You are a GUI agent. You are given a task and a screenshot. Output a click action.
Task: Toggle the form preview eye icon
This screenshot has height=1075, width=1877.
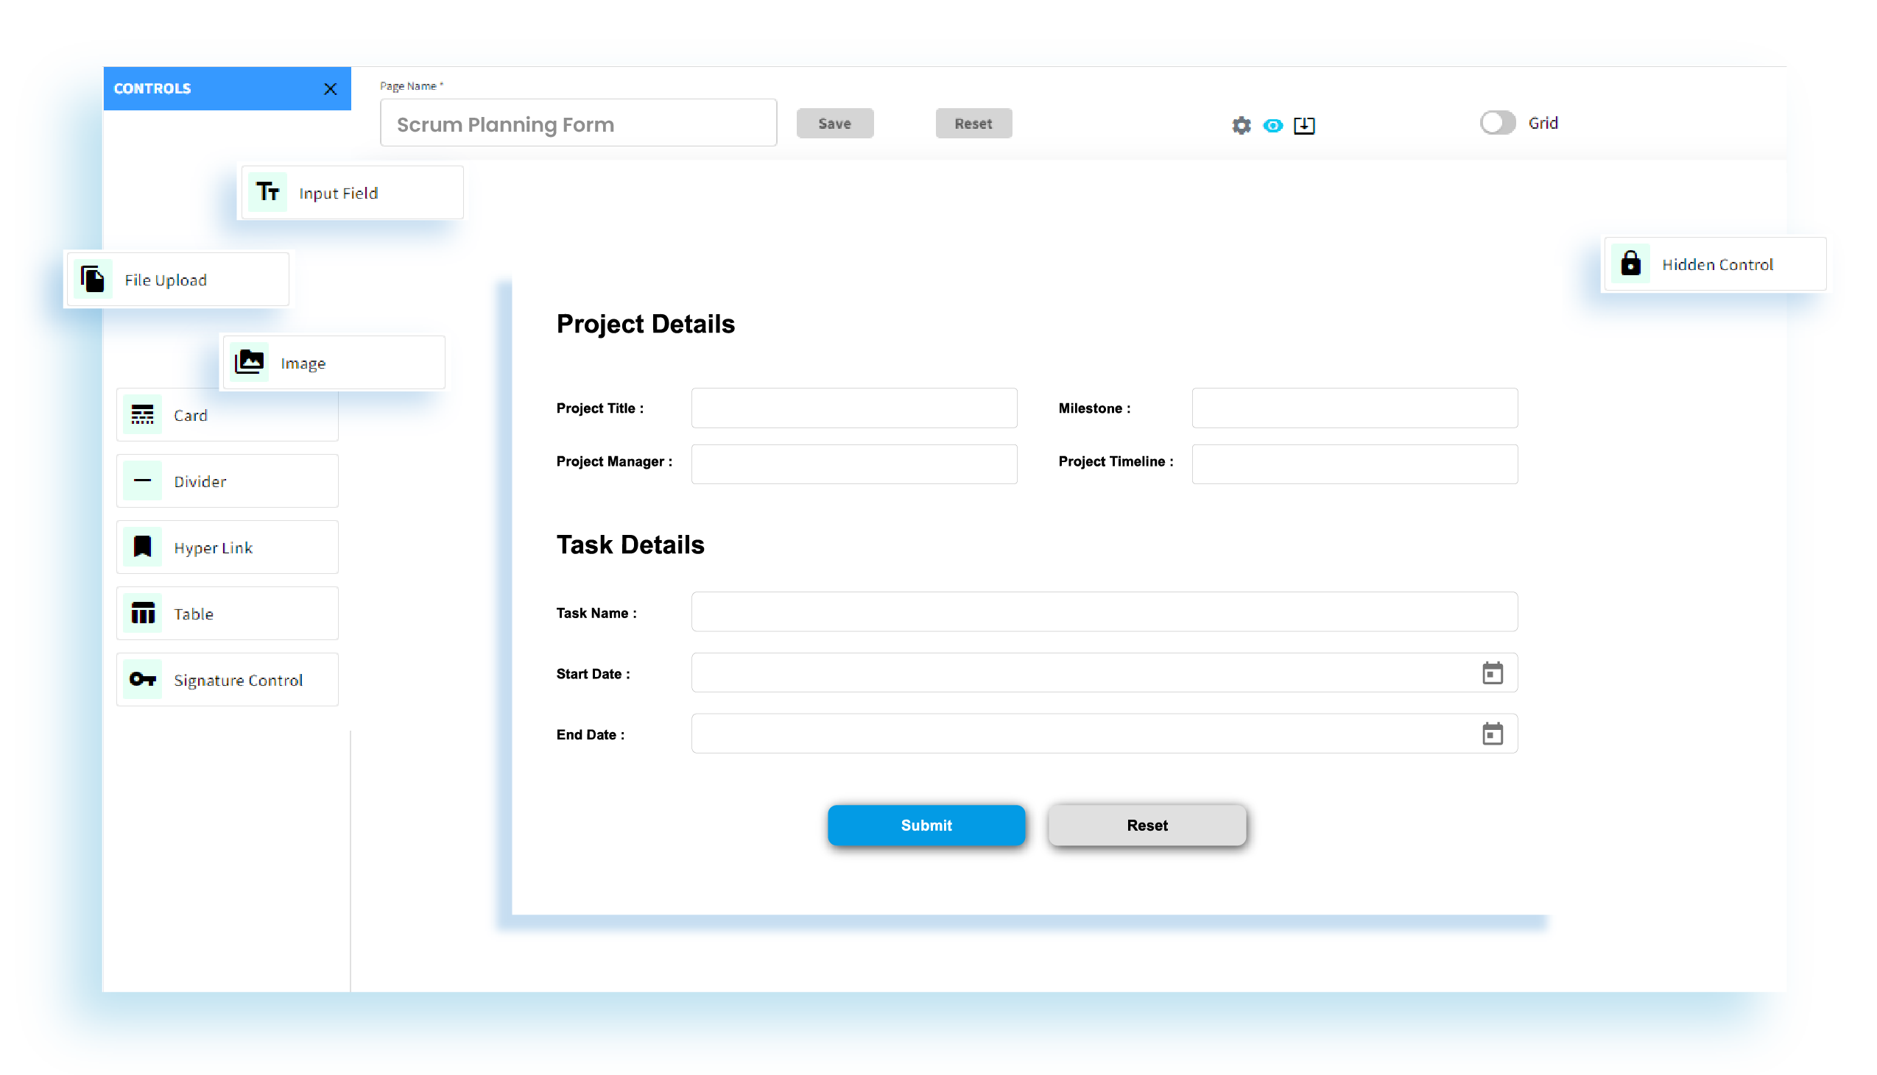click(1272, 126)
